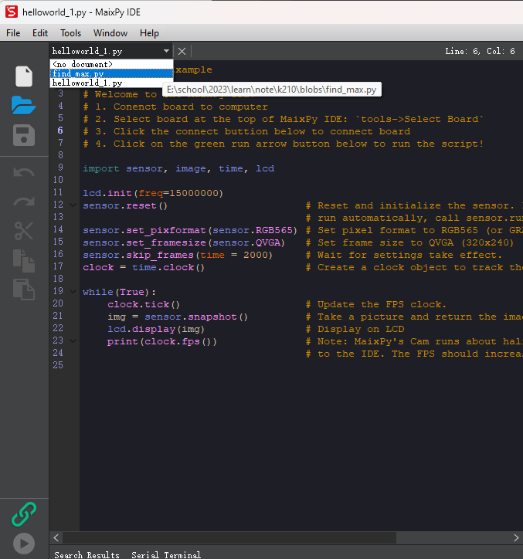Image resolution: width=523 pixels, height=559 pixels.
Task: Select find_max.py in the document list
Action: point(111,73)
